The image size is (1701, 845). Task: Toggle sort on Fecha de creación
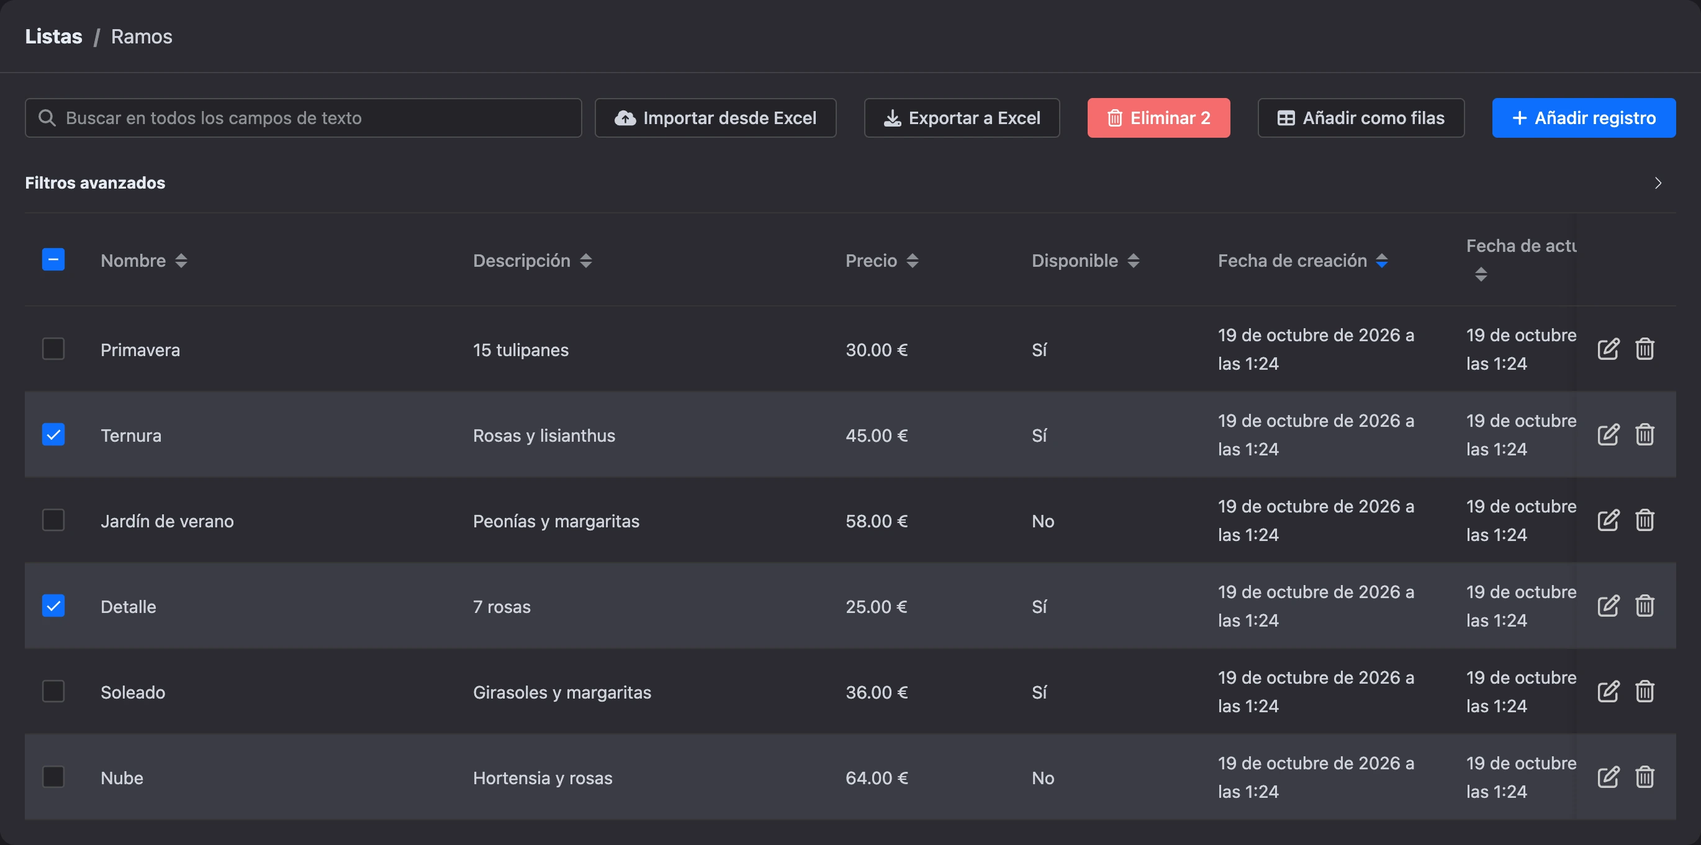(x=1381, y=261)
